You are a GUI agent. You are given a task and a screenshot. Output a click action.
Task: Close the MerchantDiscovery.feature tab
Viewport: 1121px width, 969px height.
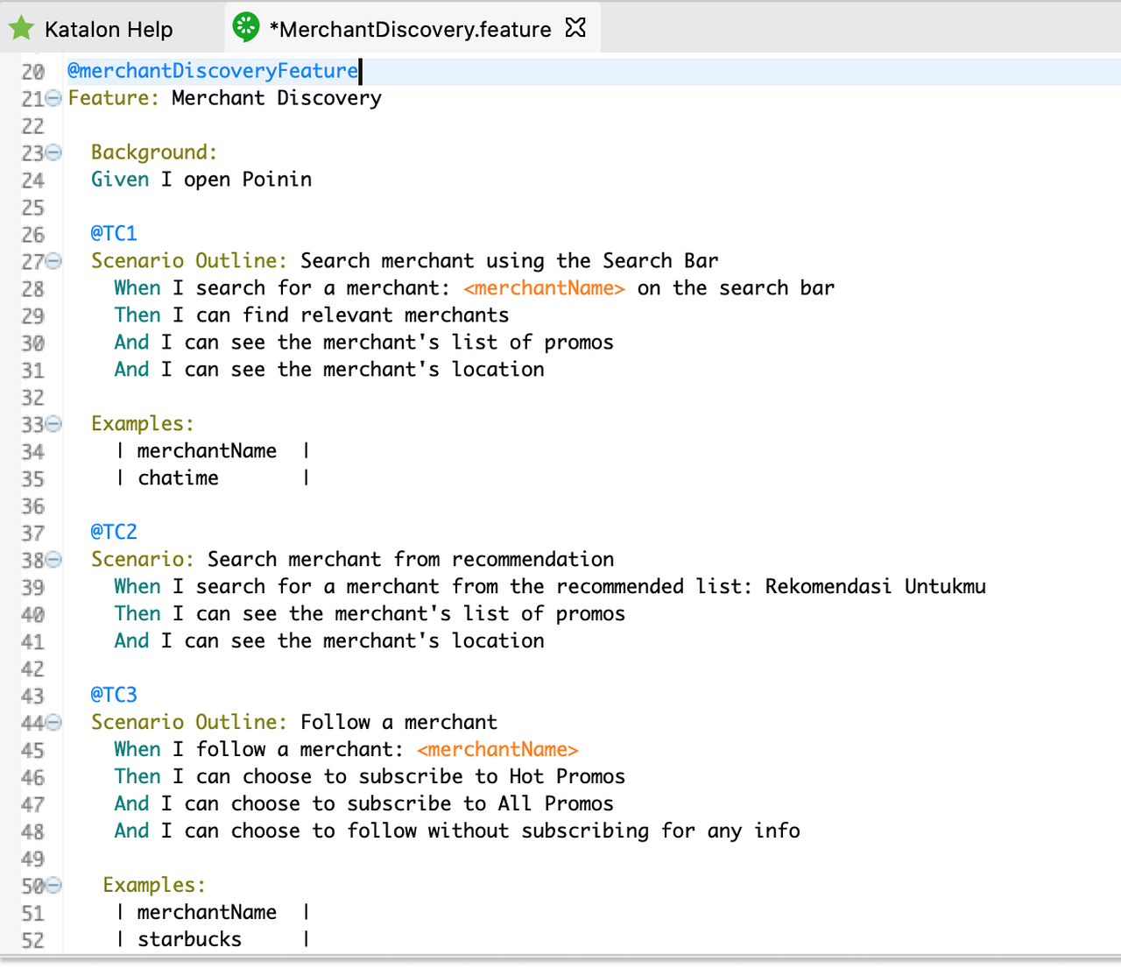point(575,28)
